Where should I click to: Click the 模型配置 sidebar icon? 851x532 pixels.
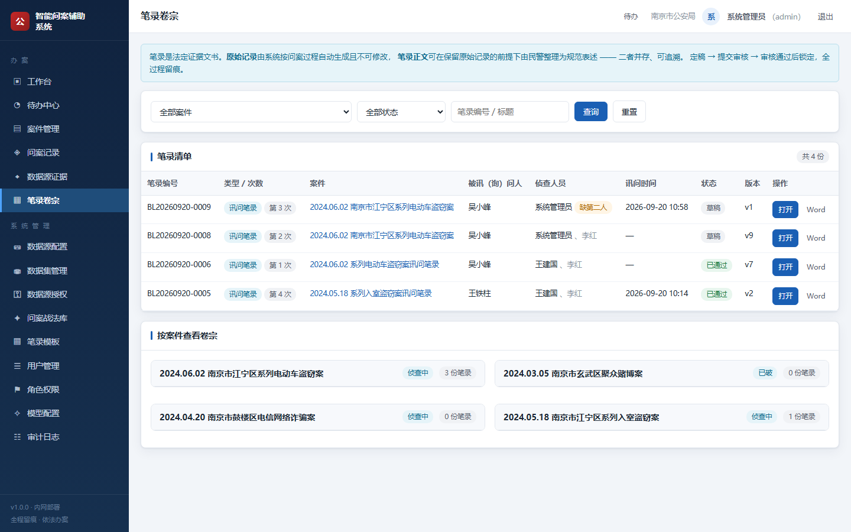click(x=17, y=413)
